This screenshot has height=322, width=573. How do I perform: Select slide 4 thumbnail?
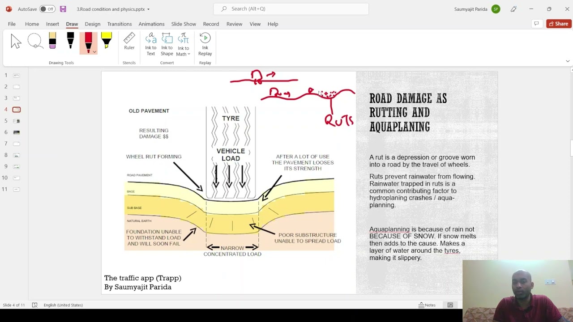coord(17,110)
